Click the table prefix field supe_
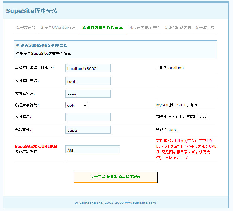The height and width of the screenshot is (211, 233). pos(88,130)
